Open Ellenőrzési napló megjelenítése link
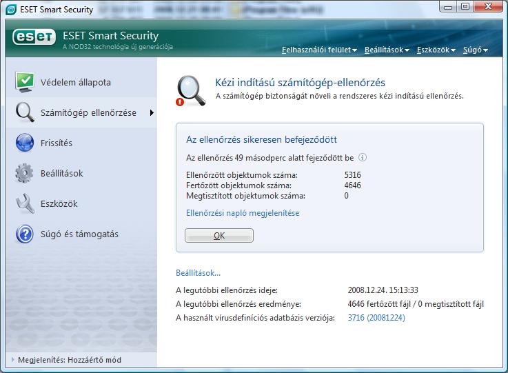508x373 pixels. 243,213
